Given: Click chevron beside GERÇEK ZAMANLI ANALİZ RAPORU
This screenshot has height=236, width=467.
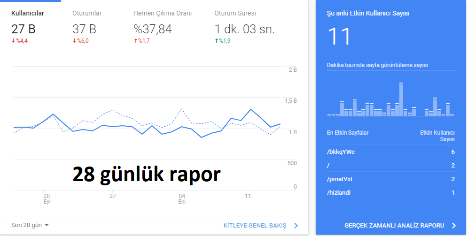Looking at the screenshot, I should 453,226.
